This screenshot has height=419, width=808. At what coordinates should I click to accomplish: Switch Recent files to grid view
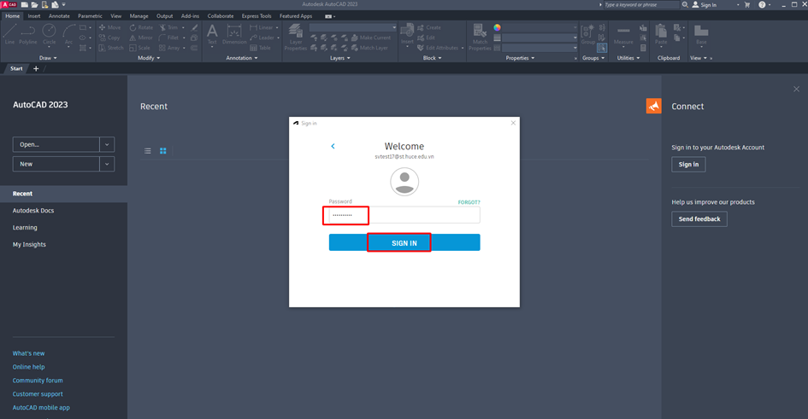coord(162,151)
